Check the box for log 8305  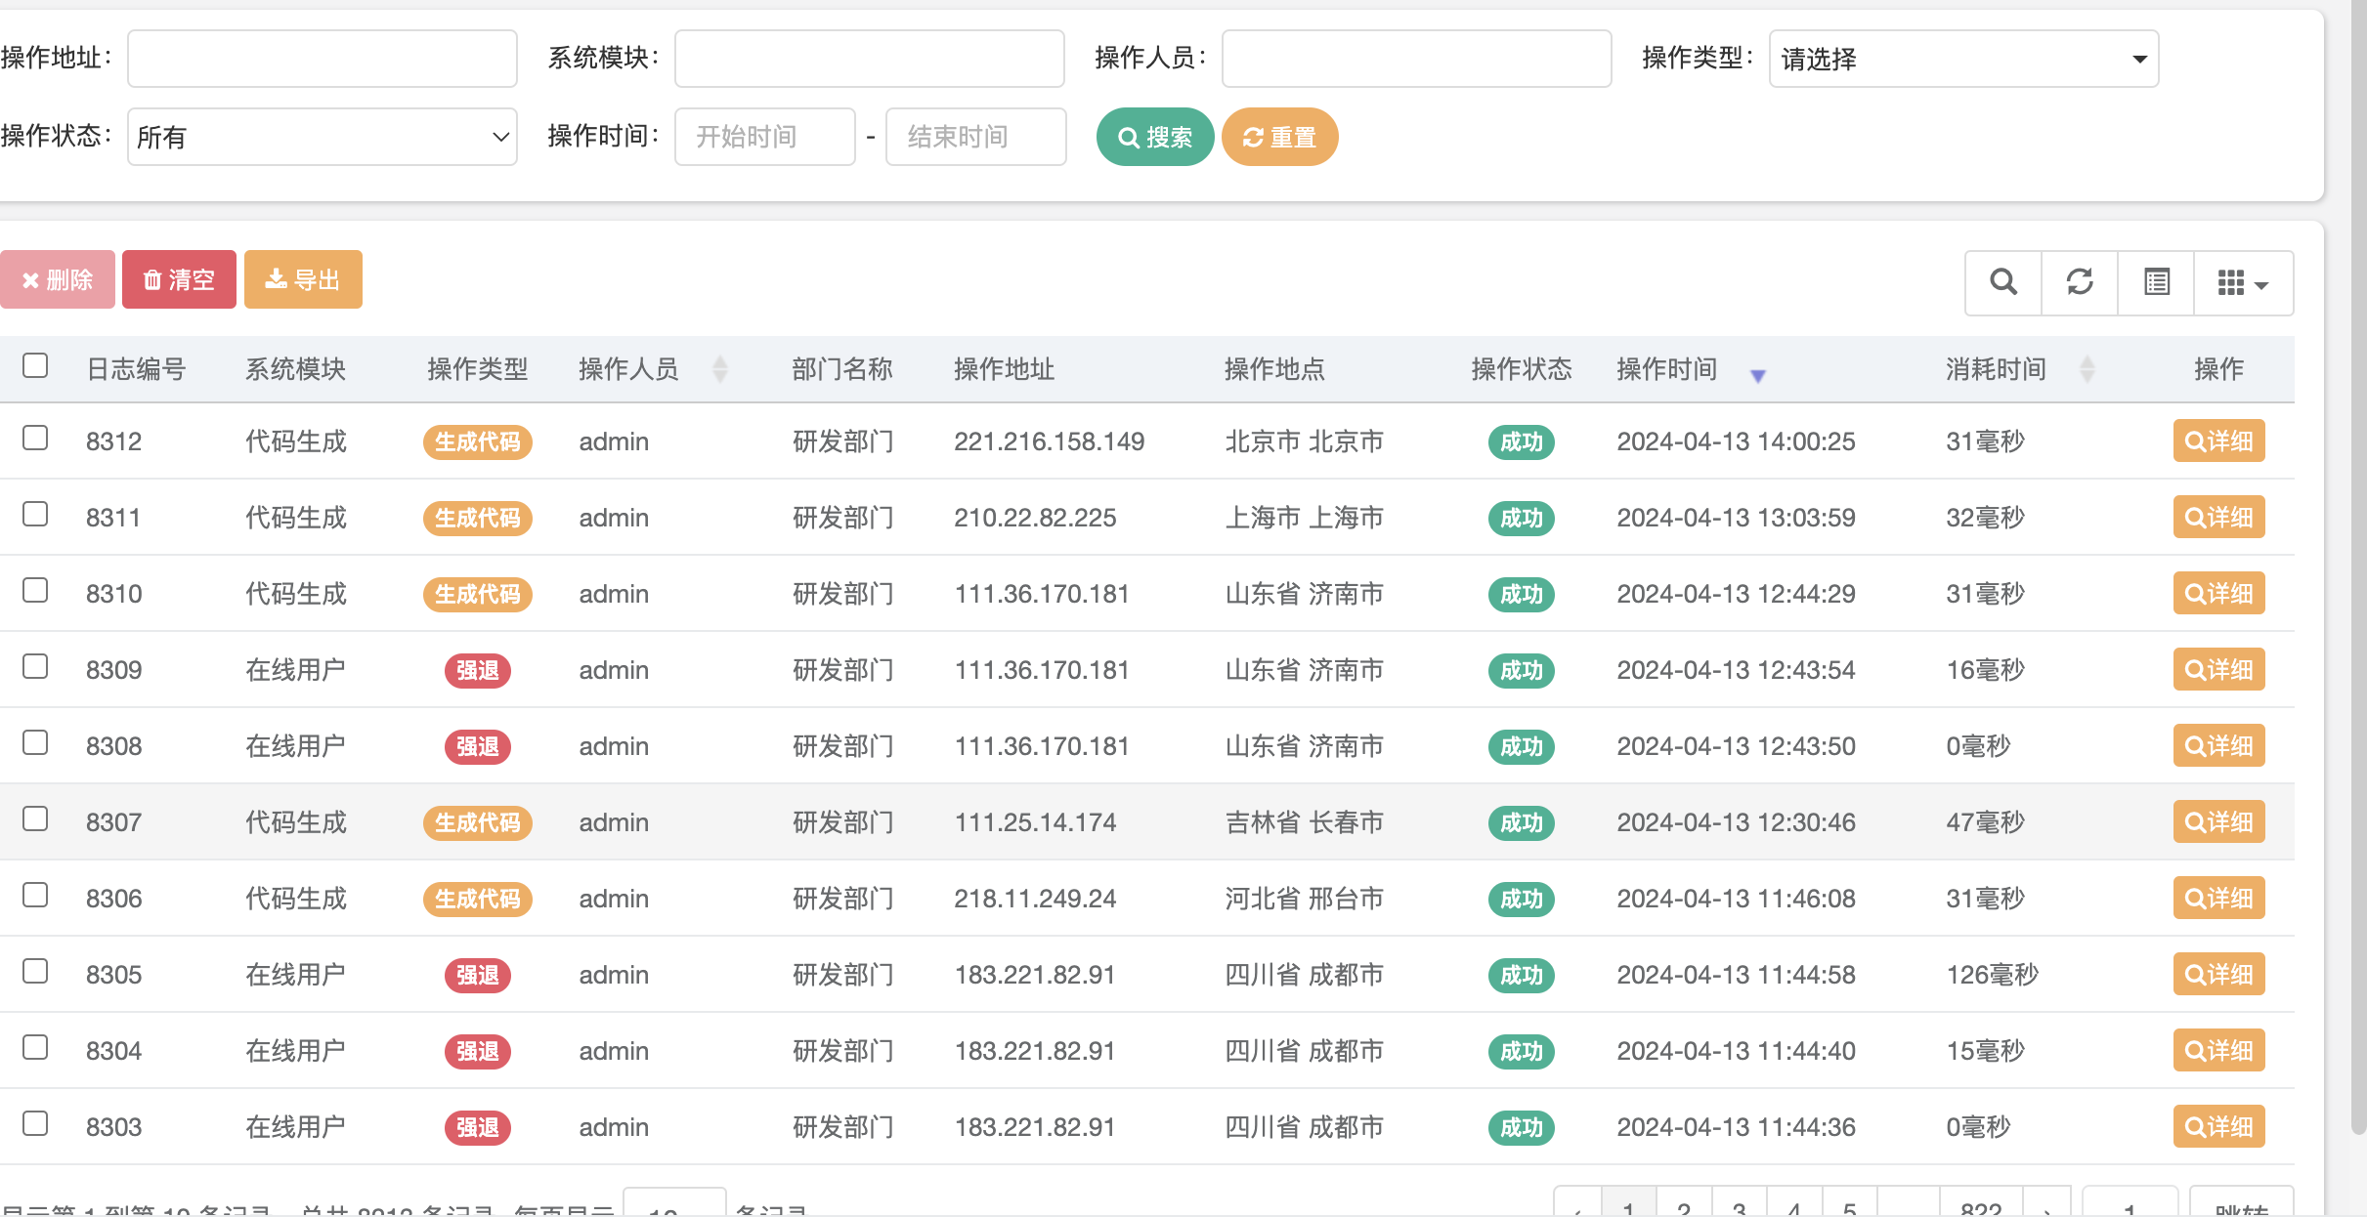(x=35, y=971)
